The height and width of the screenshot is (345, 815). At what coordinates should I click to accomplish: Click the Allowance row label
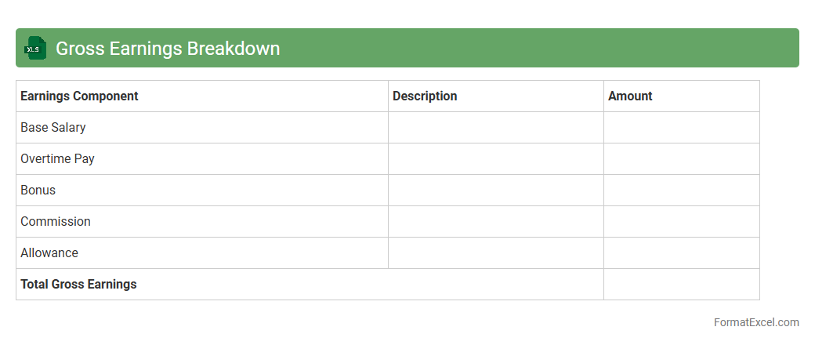(49, 252)
